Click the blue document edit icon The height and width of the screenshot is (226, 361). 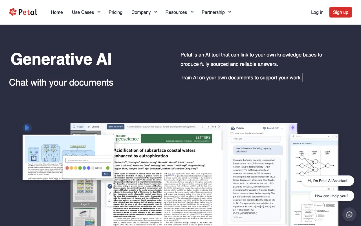coord(27,128)
